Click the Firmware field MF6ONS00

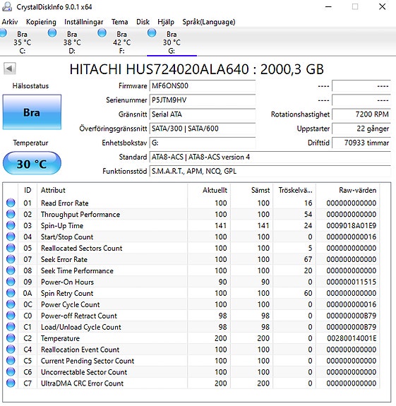pos(203,86)
